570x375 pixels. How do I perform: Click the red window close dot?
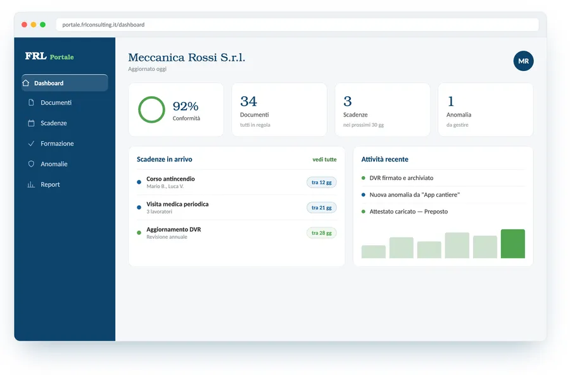click(x=24, y=24)
